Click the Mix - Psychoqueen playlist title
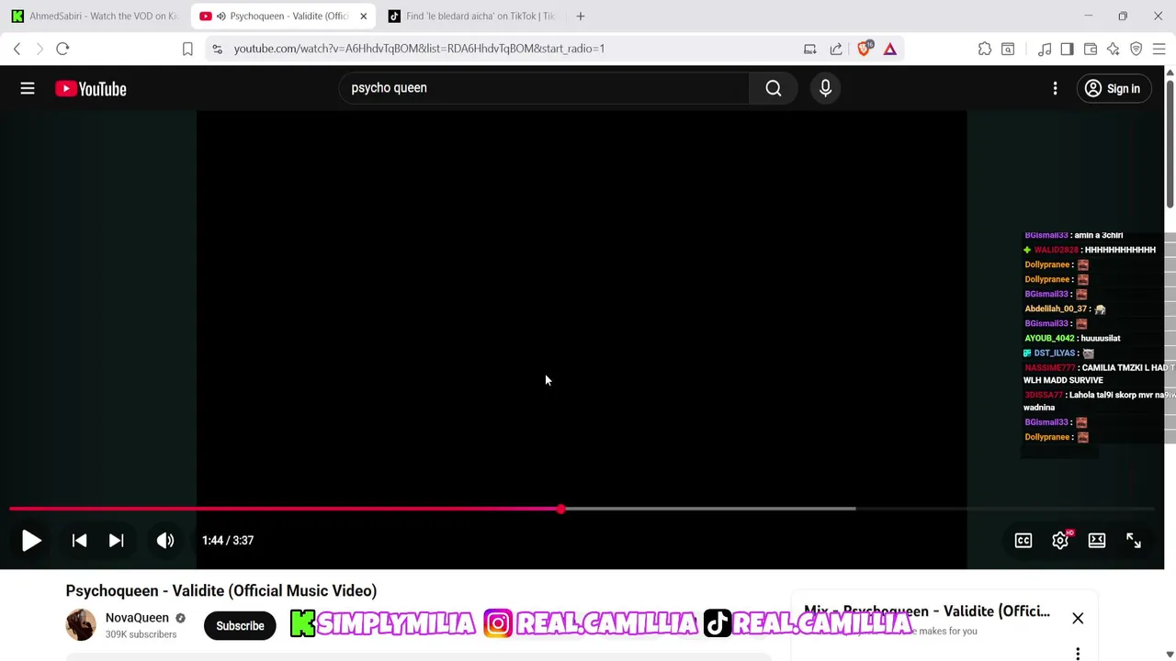This screenshot has height=661, width=1176. (927, 611)
